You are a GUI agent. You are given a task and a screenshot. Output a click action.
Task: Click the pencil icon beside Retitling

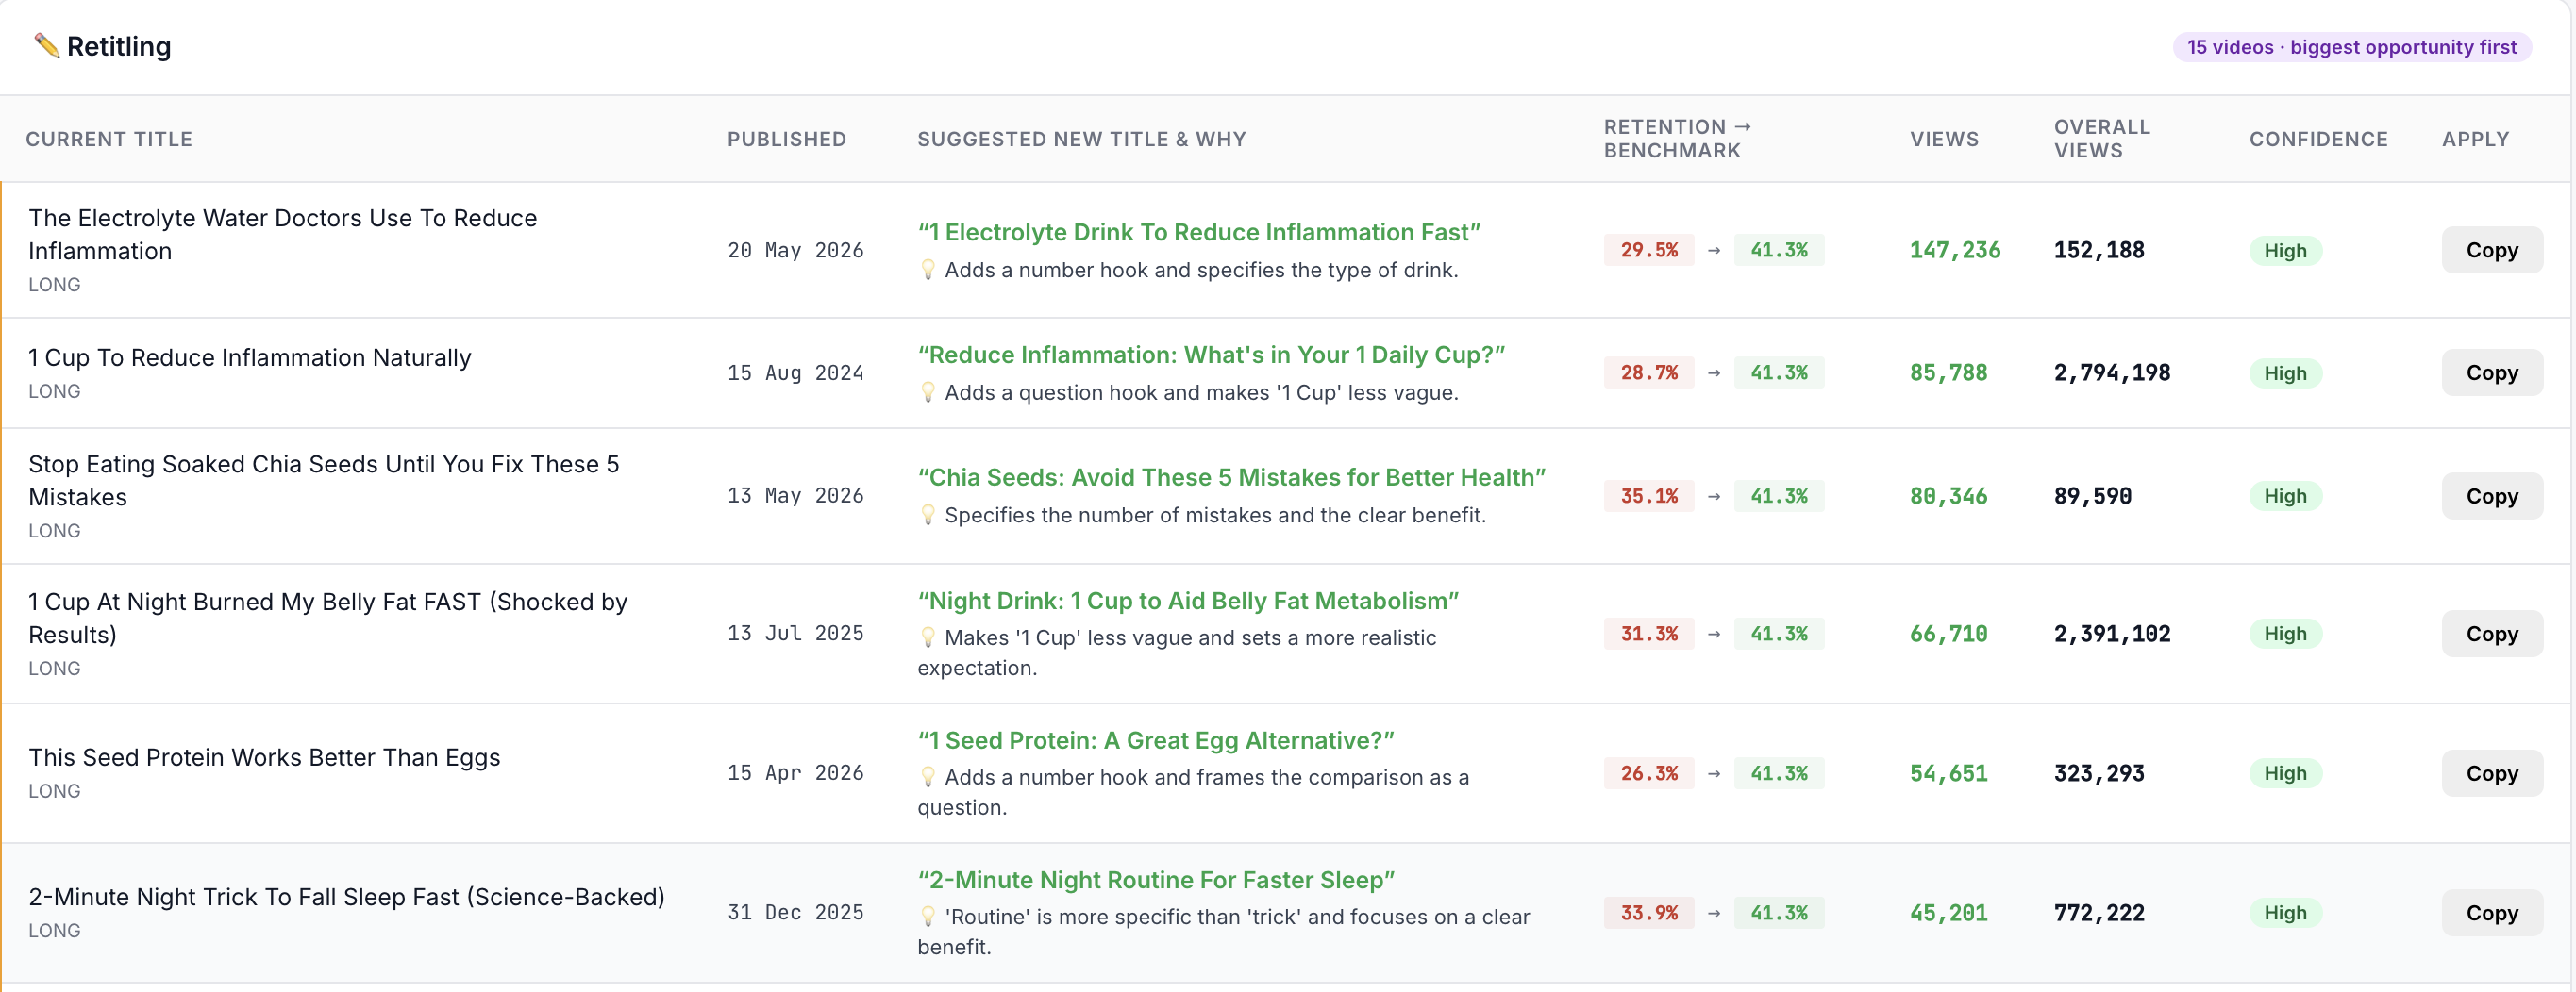pyautogui.click(x=46, y=45)
